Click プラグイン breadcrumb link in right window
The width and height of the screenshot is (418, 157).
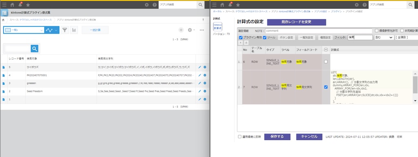pos(336,12)
